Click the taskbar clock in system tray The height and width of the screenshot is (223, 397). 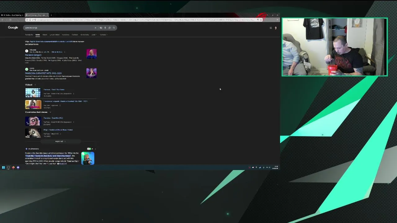(275, 168)
